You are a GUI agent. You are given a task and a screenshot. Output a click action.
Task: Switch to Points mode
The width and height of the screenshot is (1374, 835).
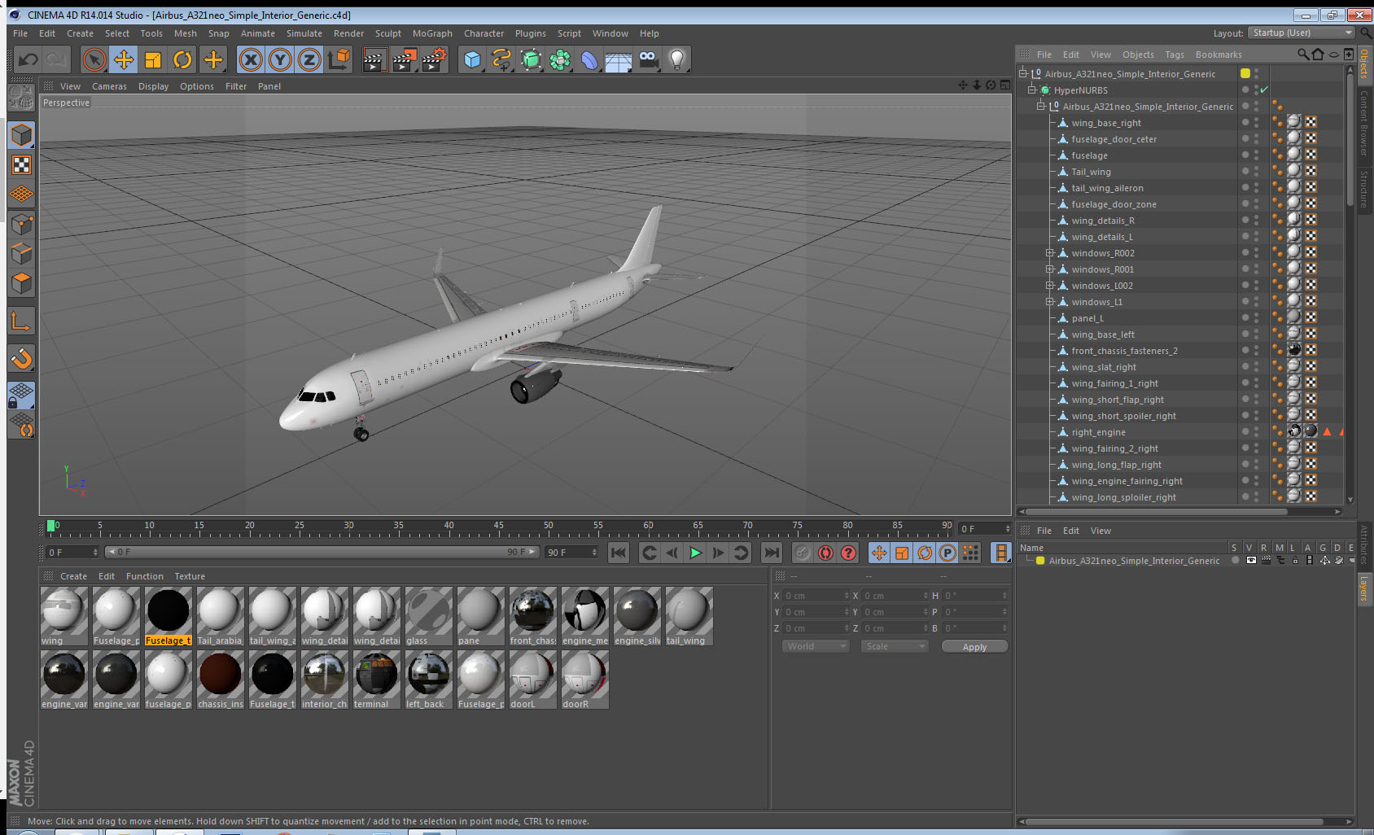[21, 224]
